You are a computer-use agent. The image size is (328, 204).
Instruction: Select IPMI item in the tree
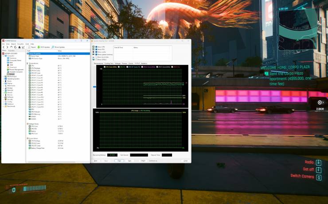click(10, 65)
